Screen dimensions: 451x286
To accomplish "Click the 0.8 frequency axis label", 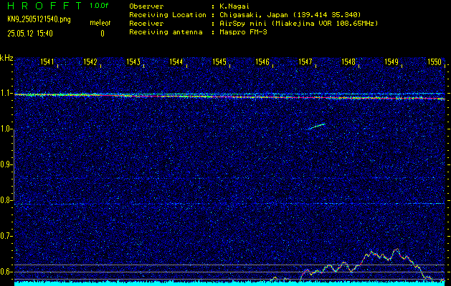I will [6, 200].
